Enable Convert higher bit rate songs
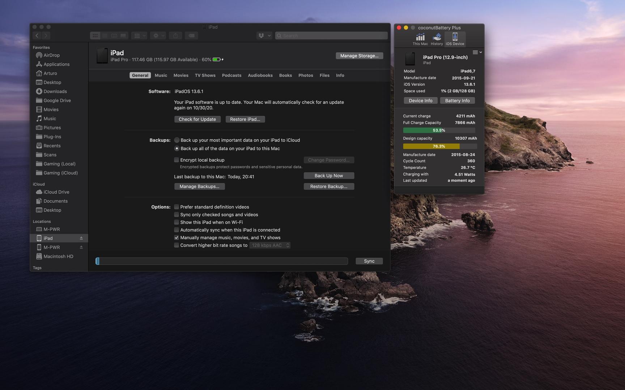The height and width of the screenshot is (390, 625). point(177,245)
